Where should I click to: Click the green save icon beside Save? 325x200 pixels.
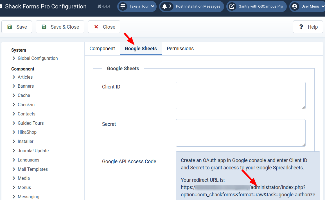click(10, 27)
